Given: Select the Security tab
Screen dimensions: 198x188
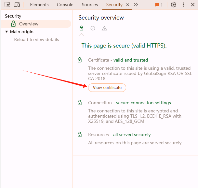Looking at the screenshot, I should pyautogui.click(x=114, y=5).
